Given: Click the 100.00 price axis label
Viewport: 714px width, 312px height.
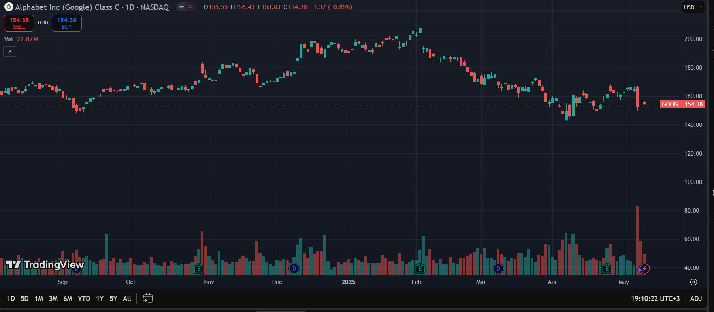Looking at the screenshot, I should click(x=693, y=182).
